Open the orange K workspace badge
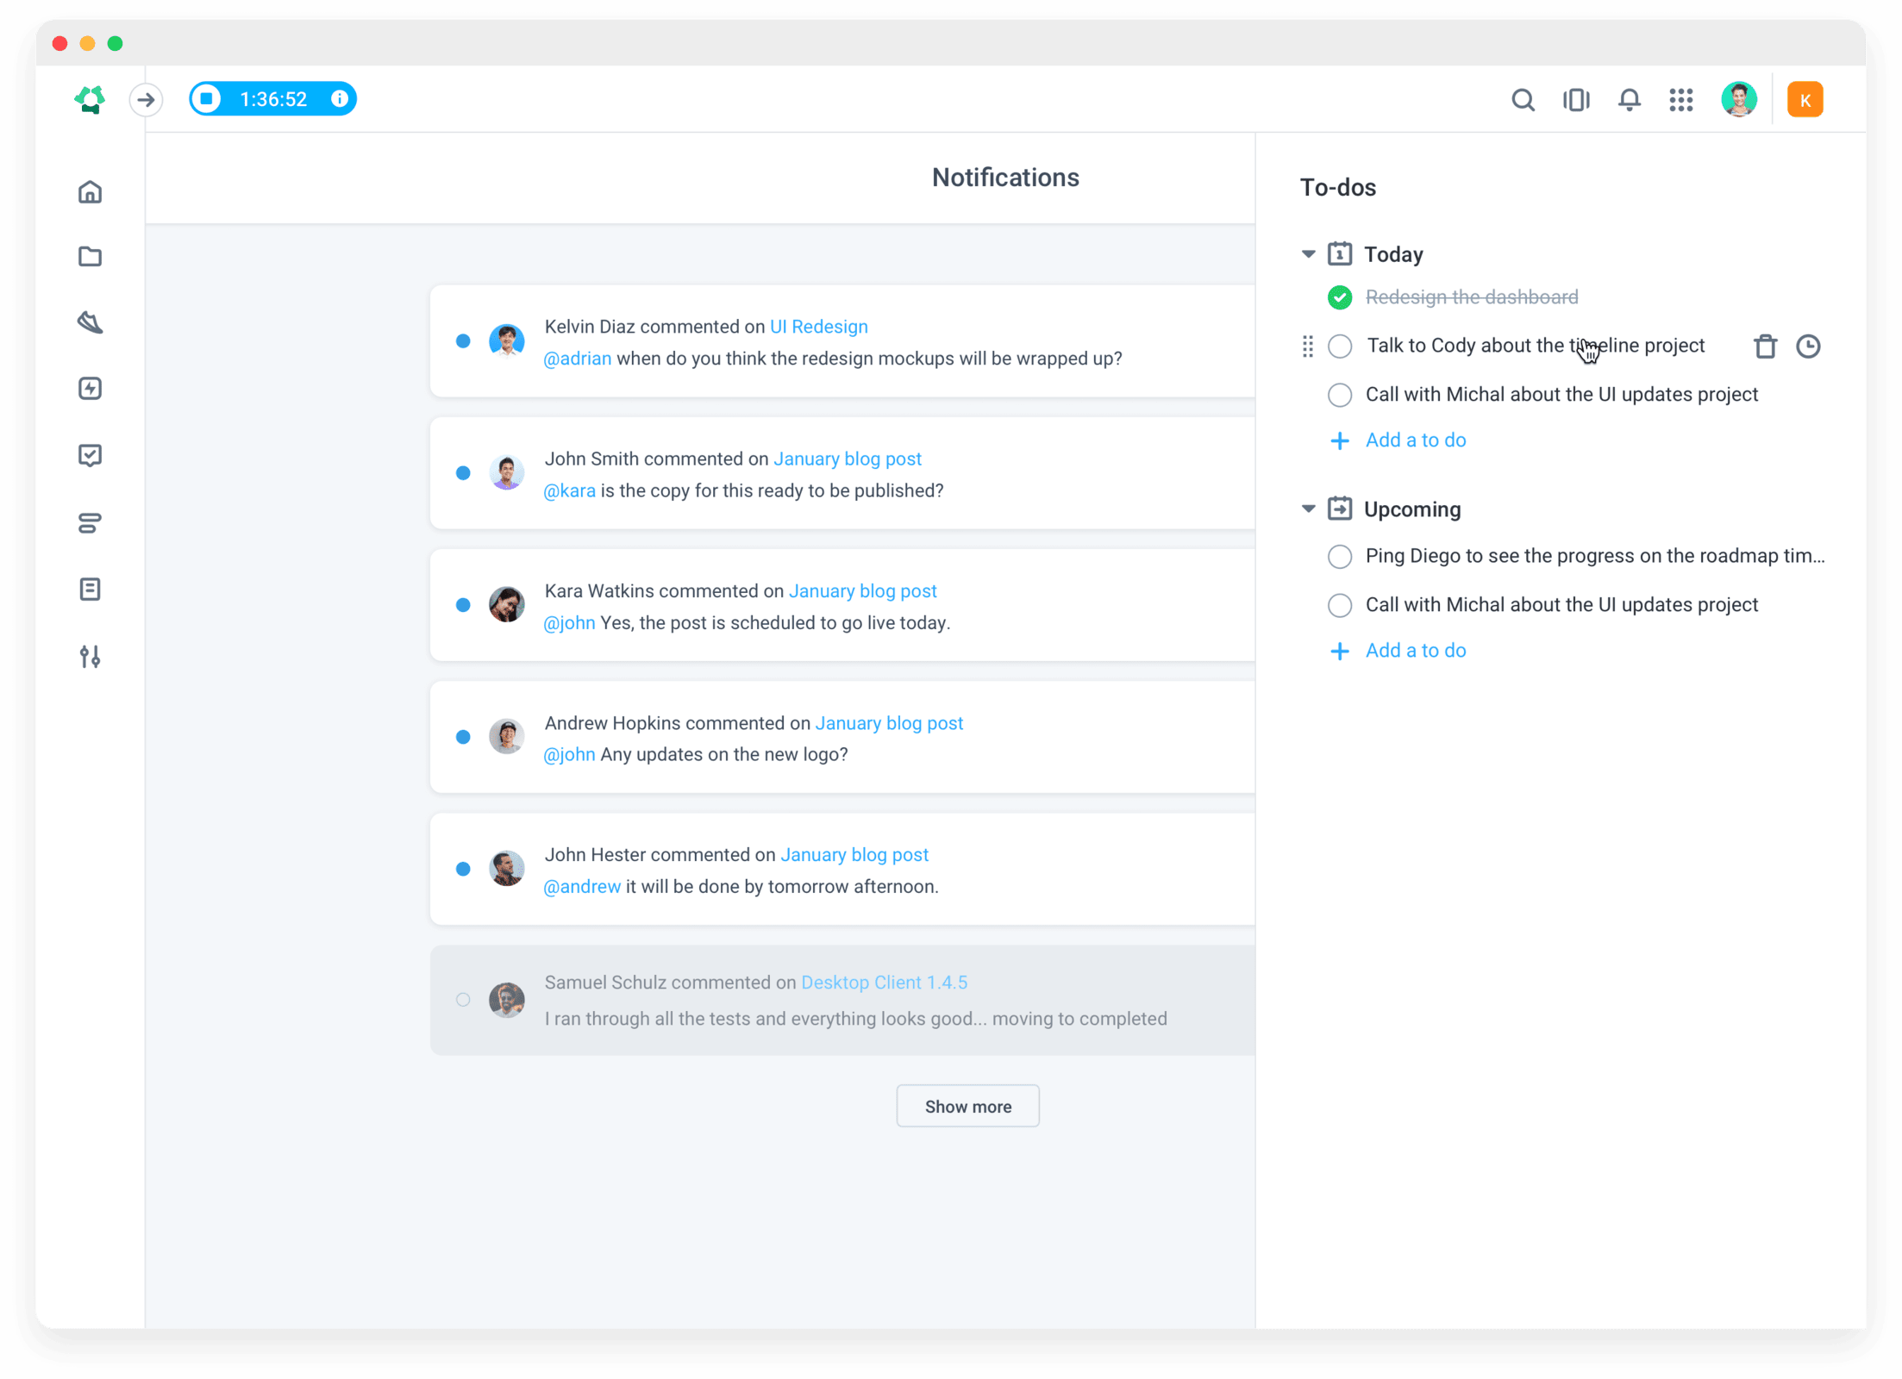Image resolution: width=1902 pixels, height=1379 pixels. [x=1804, y=100]
